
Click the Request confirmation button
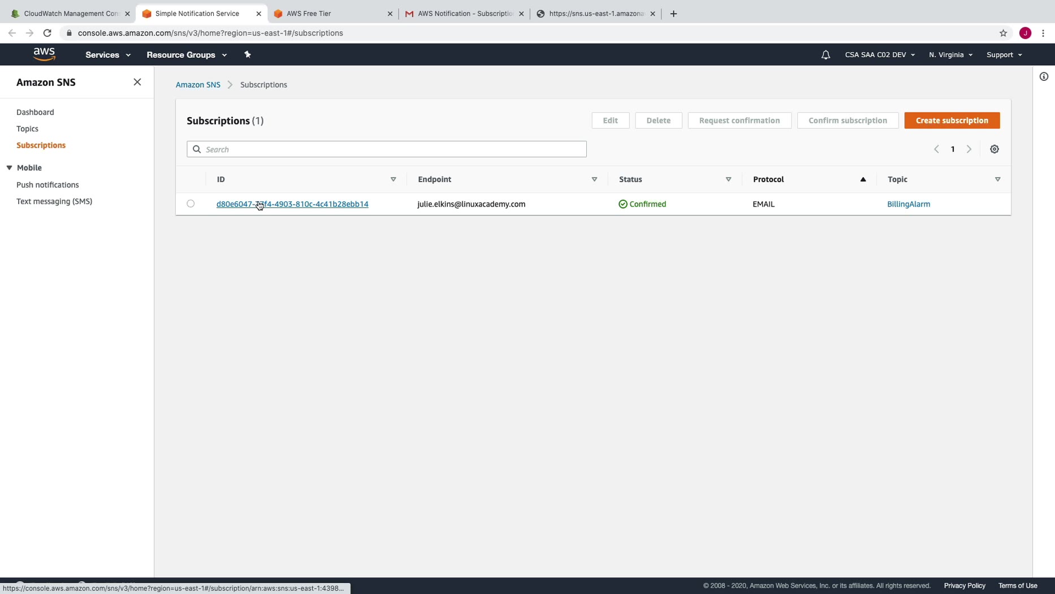click(739, 120)
